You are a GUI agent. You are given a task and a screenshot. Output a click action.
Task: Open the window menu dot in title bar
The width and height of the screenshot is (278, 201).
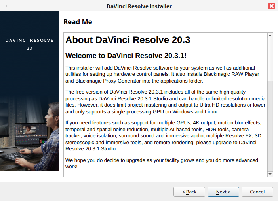pos(7,6)
